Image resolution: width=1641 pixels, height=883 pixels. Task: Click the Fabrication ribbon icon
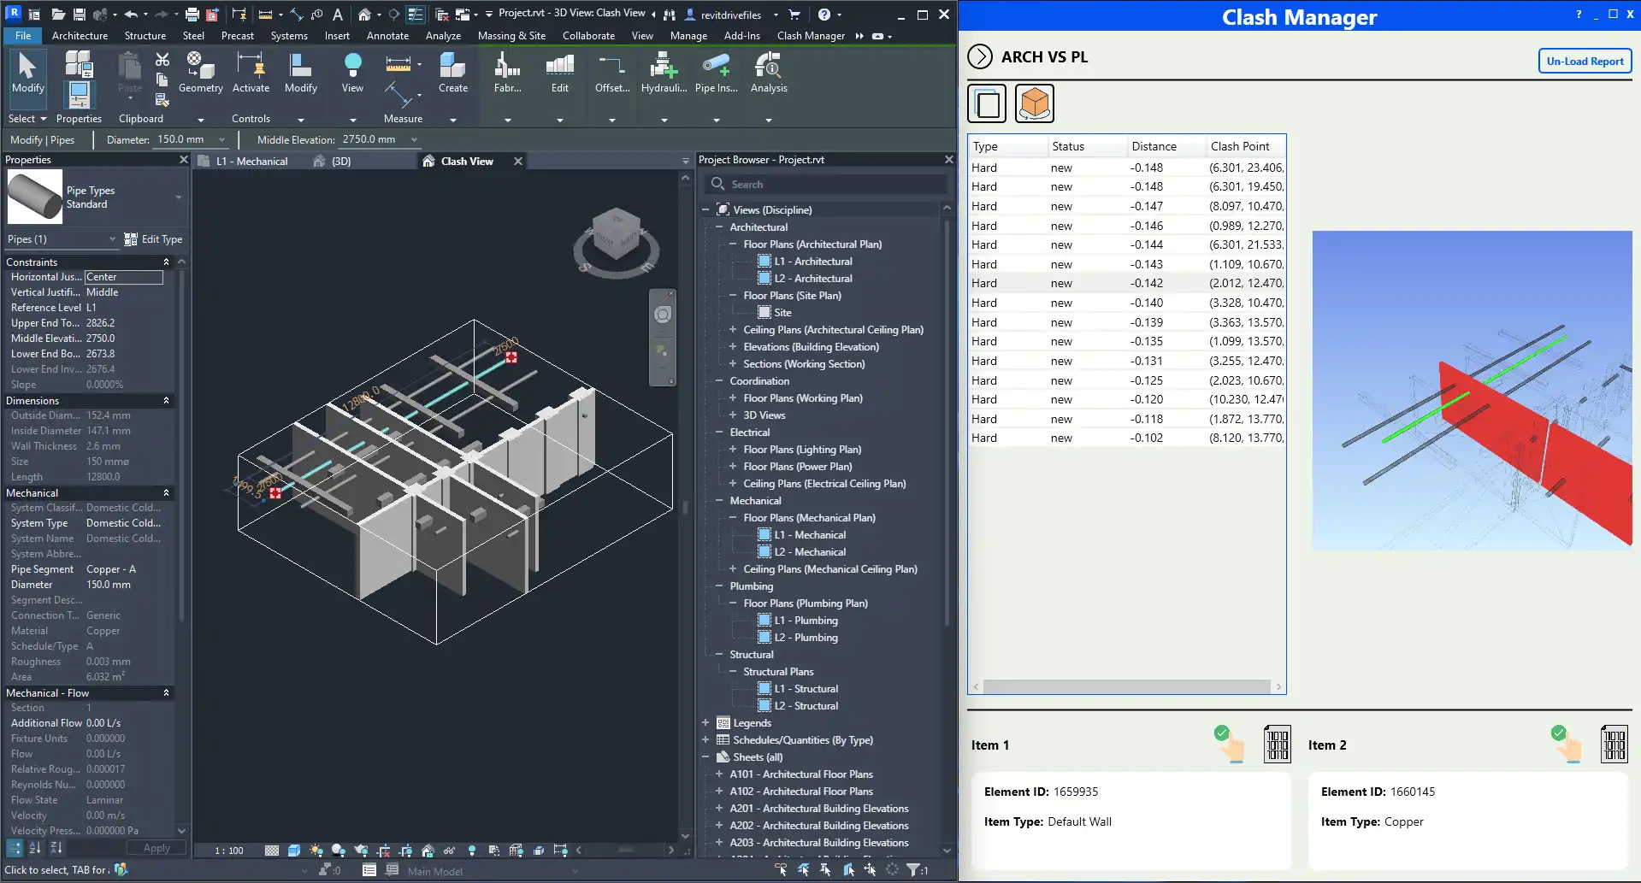pos(507,71)
